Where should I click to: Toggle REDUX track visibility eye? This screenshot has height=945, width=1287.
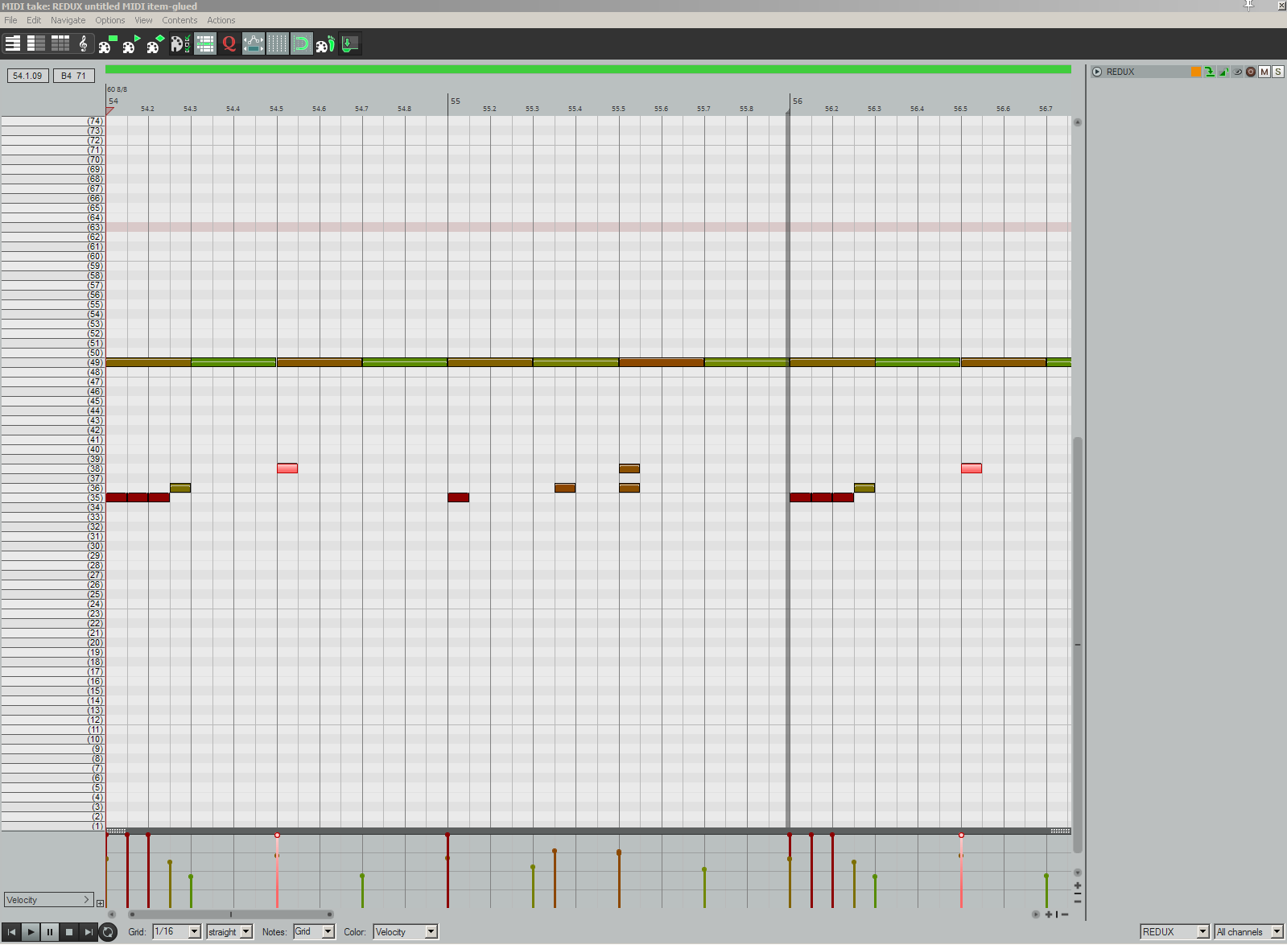1237,72
